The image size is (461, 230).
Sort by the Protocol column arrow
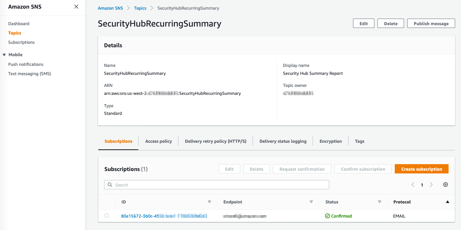click(448, 202)
